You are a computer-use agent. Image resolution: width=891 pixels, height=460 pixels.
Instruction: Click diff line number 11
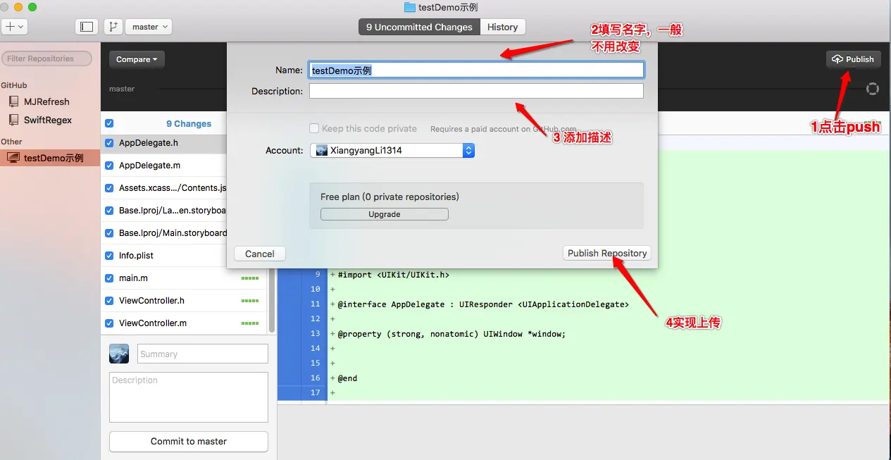[x=315, y=304]
